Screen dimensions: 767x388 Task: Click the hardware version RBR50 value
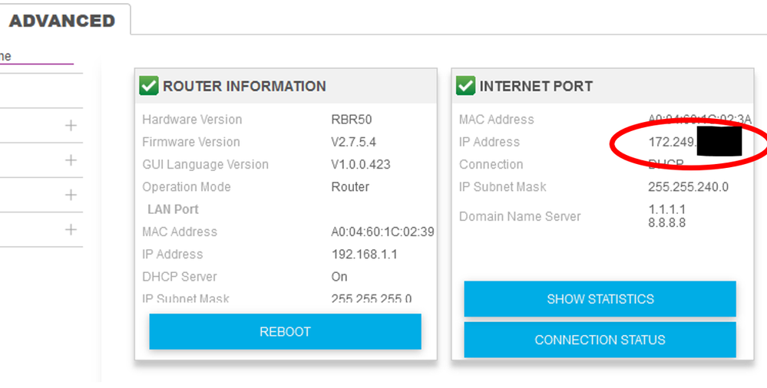[351, 120]
